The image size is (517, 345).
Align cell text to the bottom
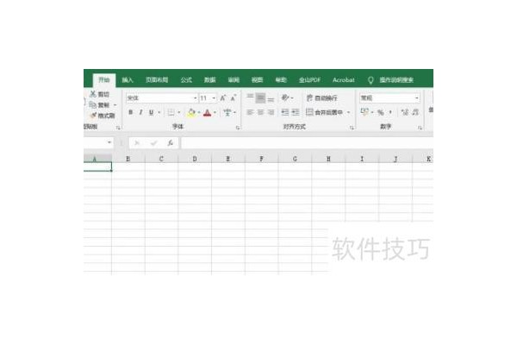[271, 98]
